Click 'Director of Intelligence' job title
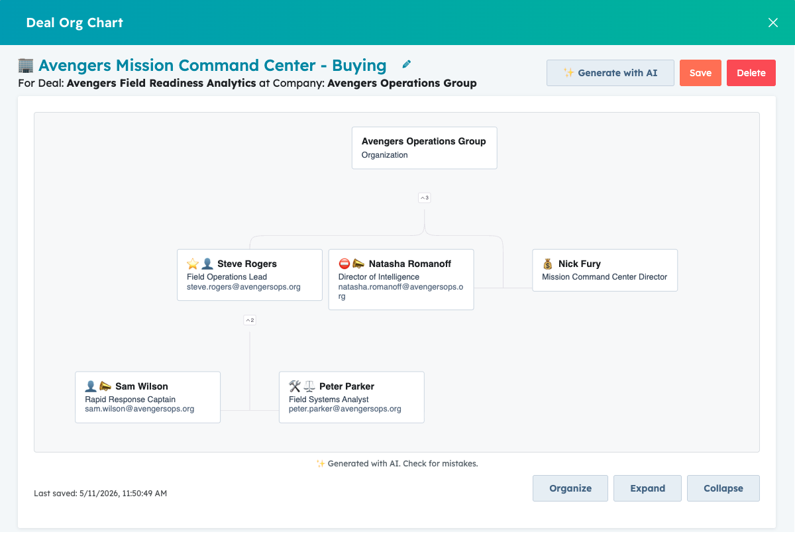Viewport: 795px width, 536px height. click(379, 277)
